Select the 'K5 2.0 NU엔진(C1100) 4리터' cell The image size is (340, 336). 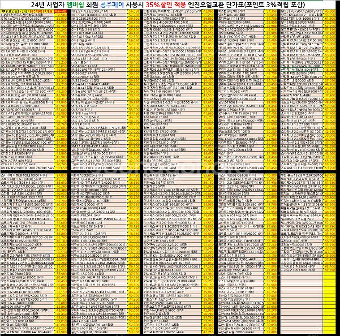click(x=27, y=84)
